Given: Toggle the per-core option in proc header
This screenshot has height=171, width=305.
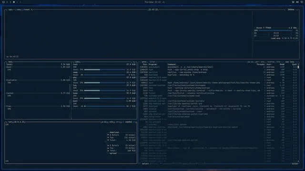Looking at the screenshot, I should click(x=260, y=62).
